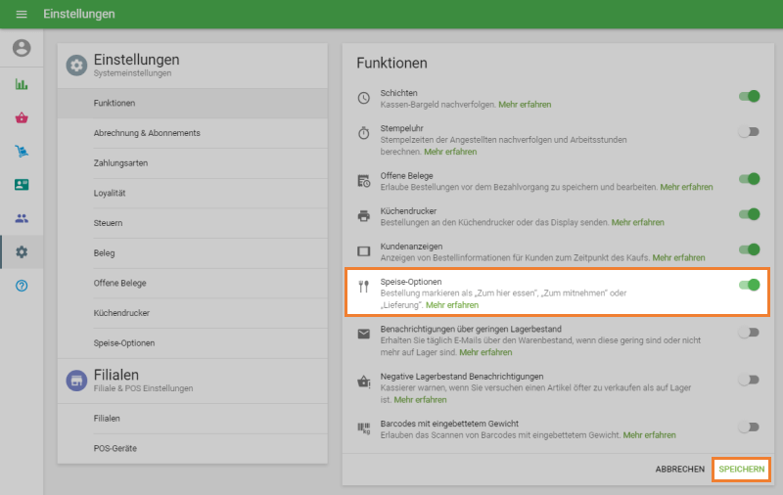The height and width of the screenshot is (495, 783).
Task: Open the hamburger navigation menu
Action: 22,15
